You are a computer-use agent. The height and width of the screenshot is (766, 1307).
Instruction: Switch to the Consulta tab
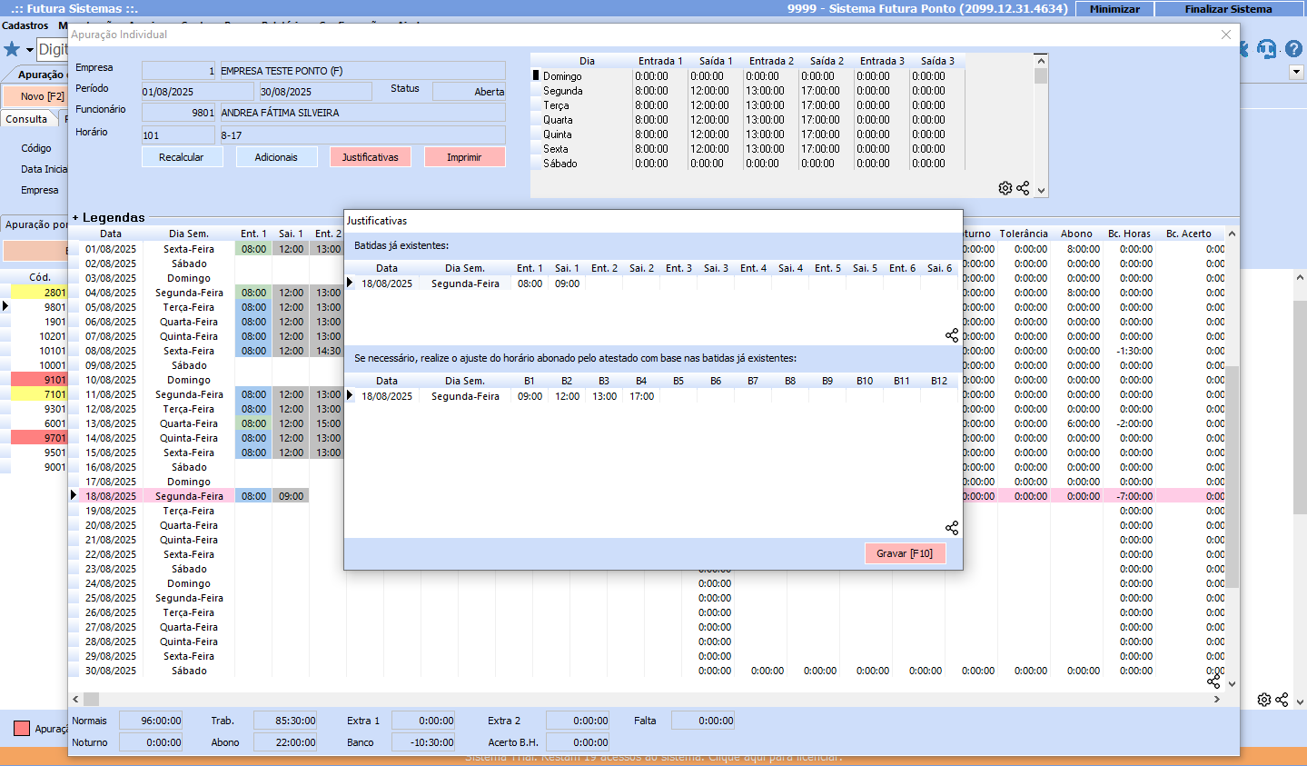click(x=26, y=119)
